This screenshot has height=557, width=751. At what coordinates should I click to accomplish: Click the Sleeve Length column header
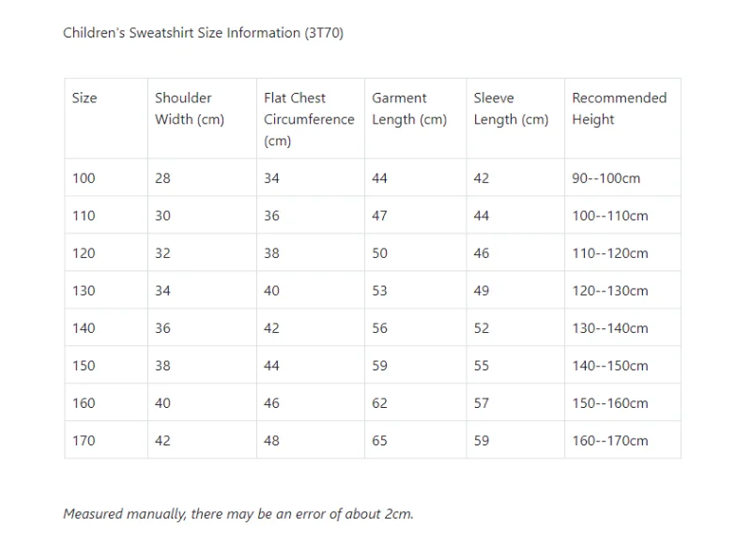(x=511, y=109)
